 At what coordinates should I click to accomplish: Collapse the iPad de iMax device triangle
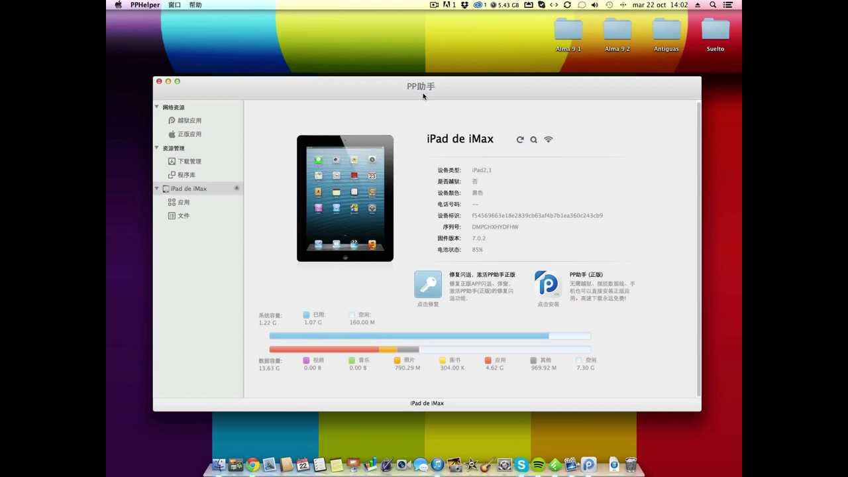[157, 189]
